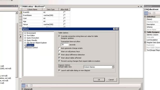Toggle Override connection string time-out checkbox
The width and height of the screenshot is (160, 90).
[x=59, y=36]
